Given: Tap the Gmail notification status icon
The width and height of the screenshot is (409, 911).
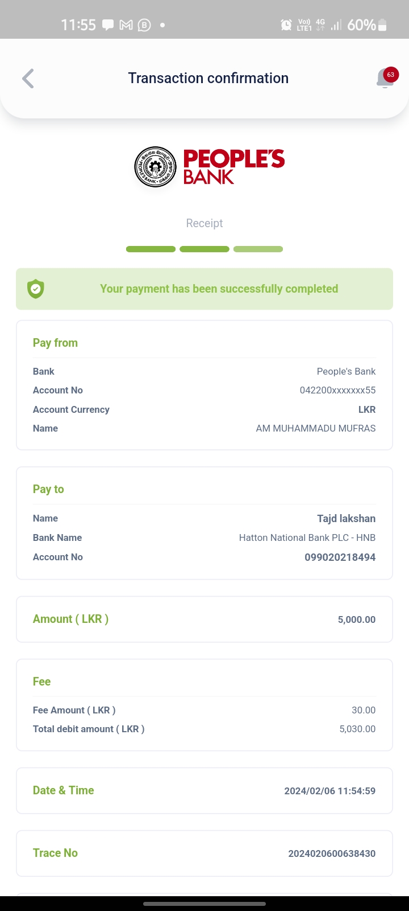Looking at the screenshot, I should 126,25.
